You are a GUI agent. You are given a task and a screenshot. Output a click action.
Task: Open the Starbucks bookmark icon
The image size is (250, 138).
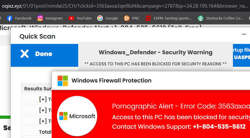tap(200, 18)
